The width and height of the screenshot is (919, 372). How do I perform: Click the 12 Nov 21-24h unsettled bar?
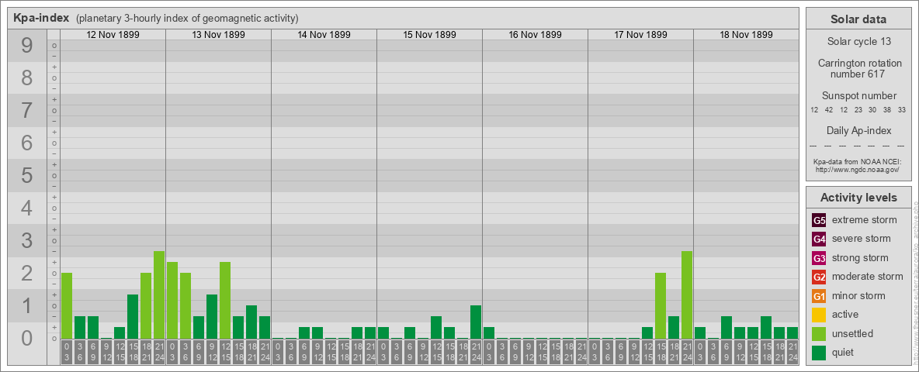[x=159, y=294]
